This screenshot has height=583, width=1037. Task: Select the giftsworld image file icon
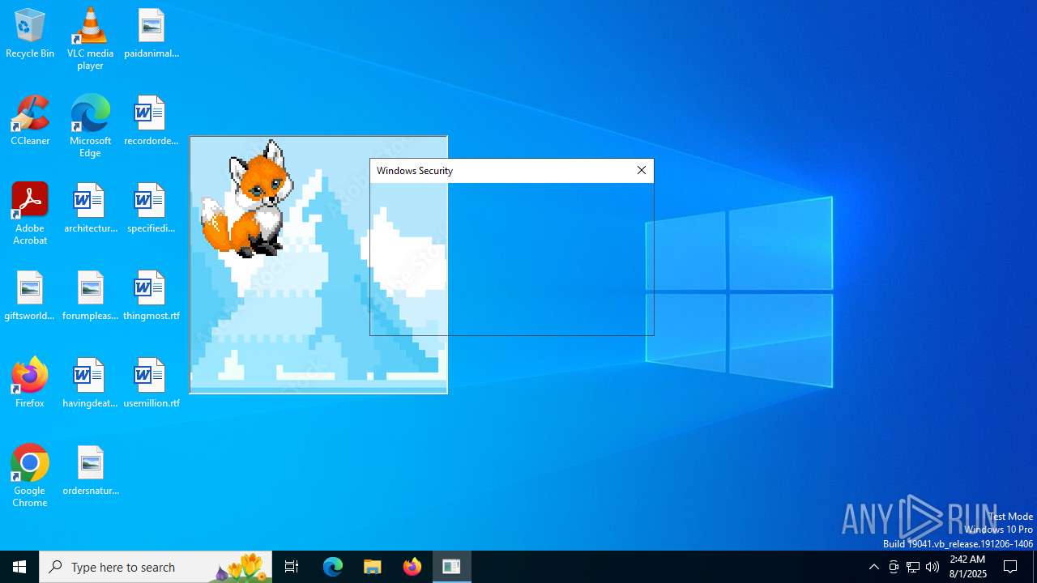click(30, 296)
